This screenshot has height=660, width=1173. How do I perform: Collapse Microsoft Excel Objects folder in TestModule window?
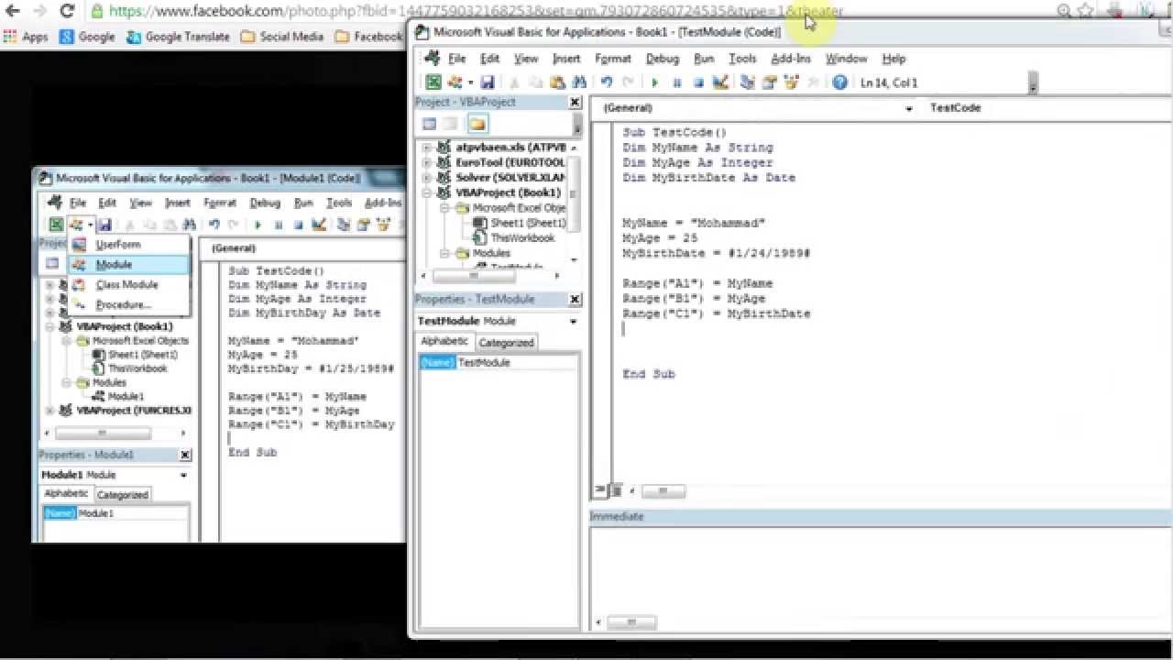[x=444, y=208]
